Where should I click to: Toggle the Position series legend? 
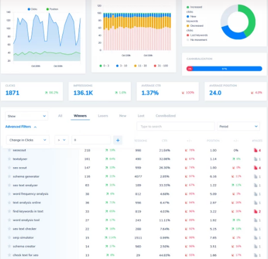tap(52, 9)
